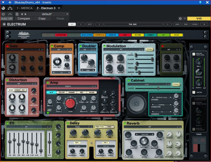Toggle the Gate pedal power LED
The width and height of the screenshot is (211, 162).
7,46
